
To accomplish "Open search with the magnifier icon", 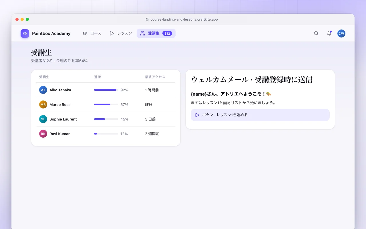I will (316, 33).
